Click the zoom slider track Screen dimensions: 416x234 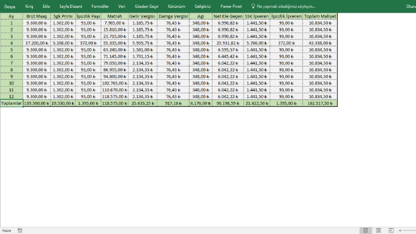point(410,230)
